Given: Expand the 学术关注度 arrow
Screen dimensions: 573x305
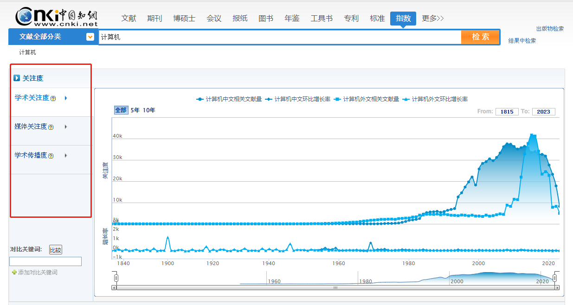Looking at the screenshot, I should tap(66, 98).
